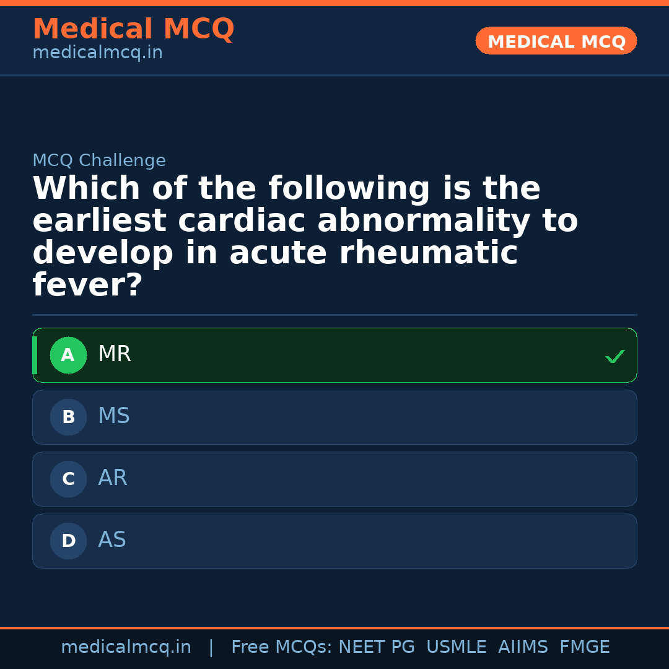Select answer option AS
The image size is (669, 669).
click(x=334, y=541)
